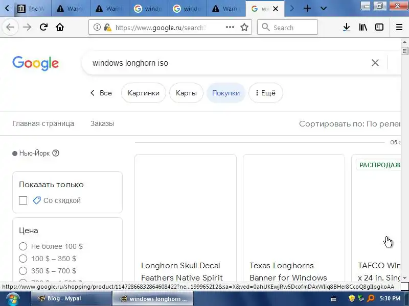409x306 pixels.
Task: Open the TAFCO product card title
Action: [x=379, y=272]
